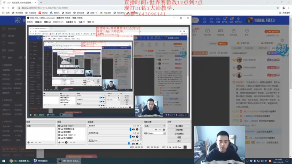The image size is (292, 164).
Task: Open video capture device audio gear
Action: tap(137, 137)
